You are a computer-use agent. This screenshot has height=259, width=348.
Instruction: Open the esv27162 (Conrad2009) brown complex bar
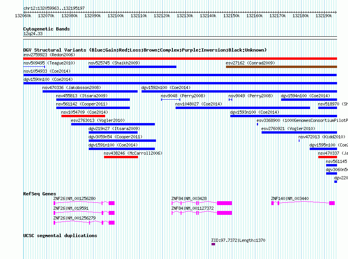point(282,67)
